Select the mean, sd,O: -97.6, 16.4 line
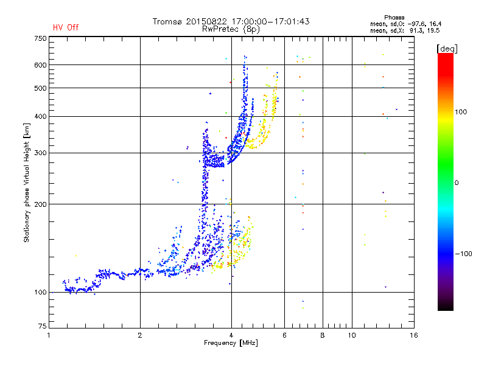This screenshot has height=365, width=487. [405, 24]
